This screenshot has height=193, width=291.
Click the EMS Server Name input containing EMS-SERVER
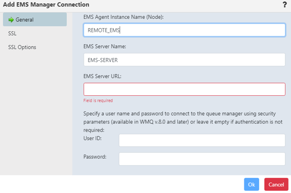(x=184, y=60)
